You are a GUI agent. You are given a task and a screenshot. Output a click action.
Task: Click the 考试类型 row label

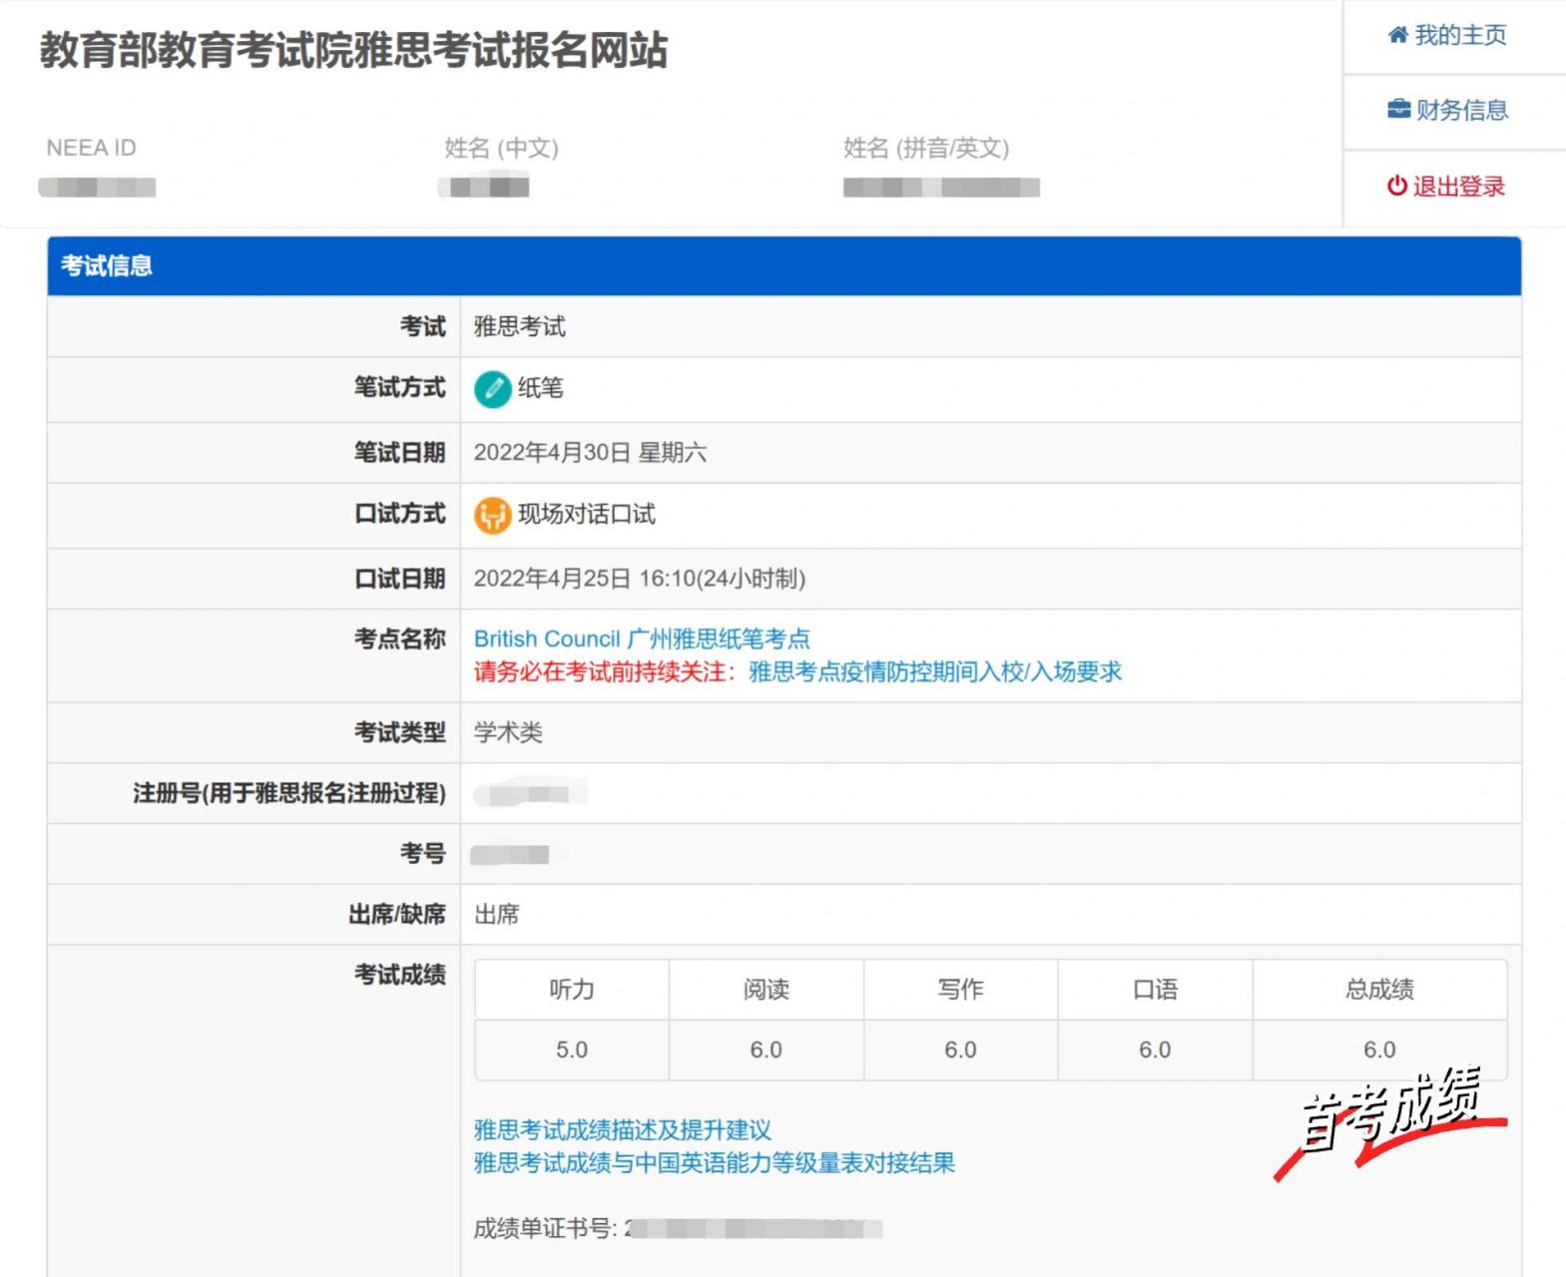pos(400,733)
